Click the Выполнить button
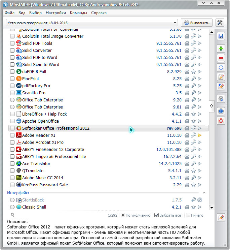 coord(197,23)
